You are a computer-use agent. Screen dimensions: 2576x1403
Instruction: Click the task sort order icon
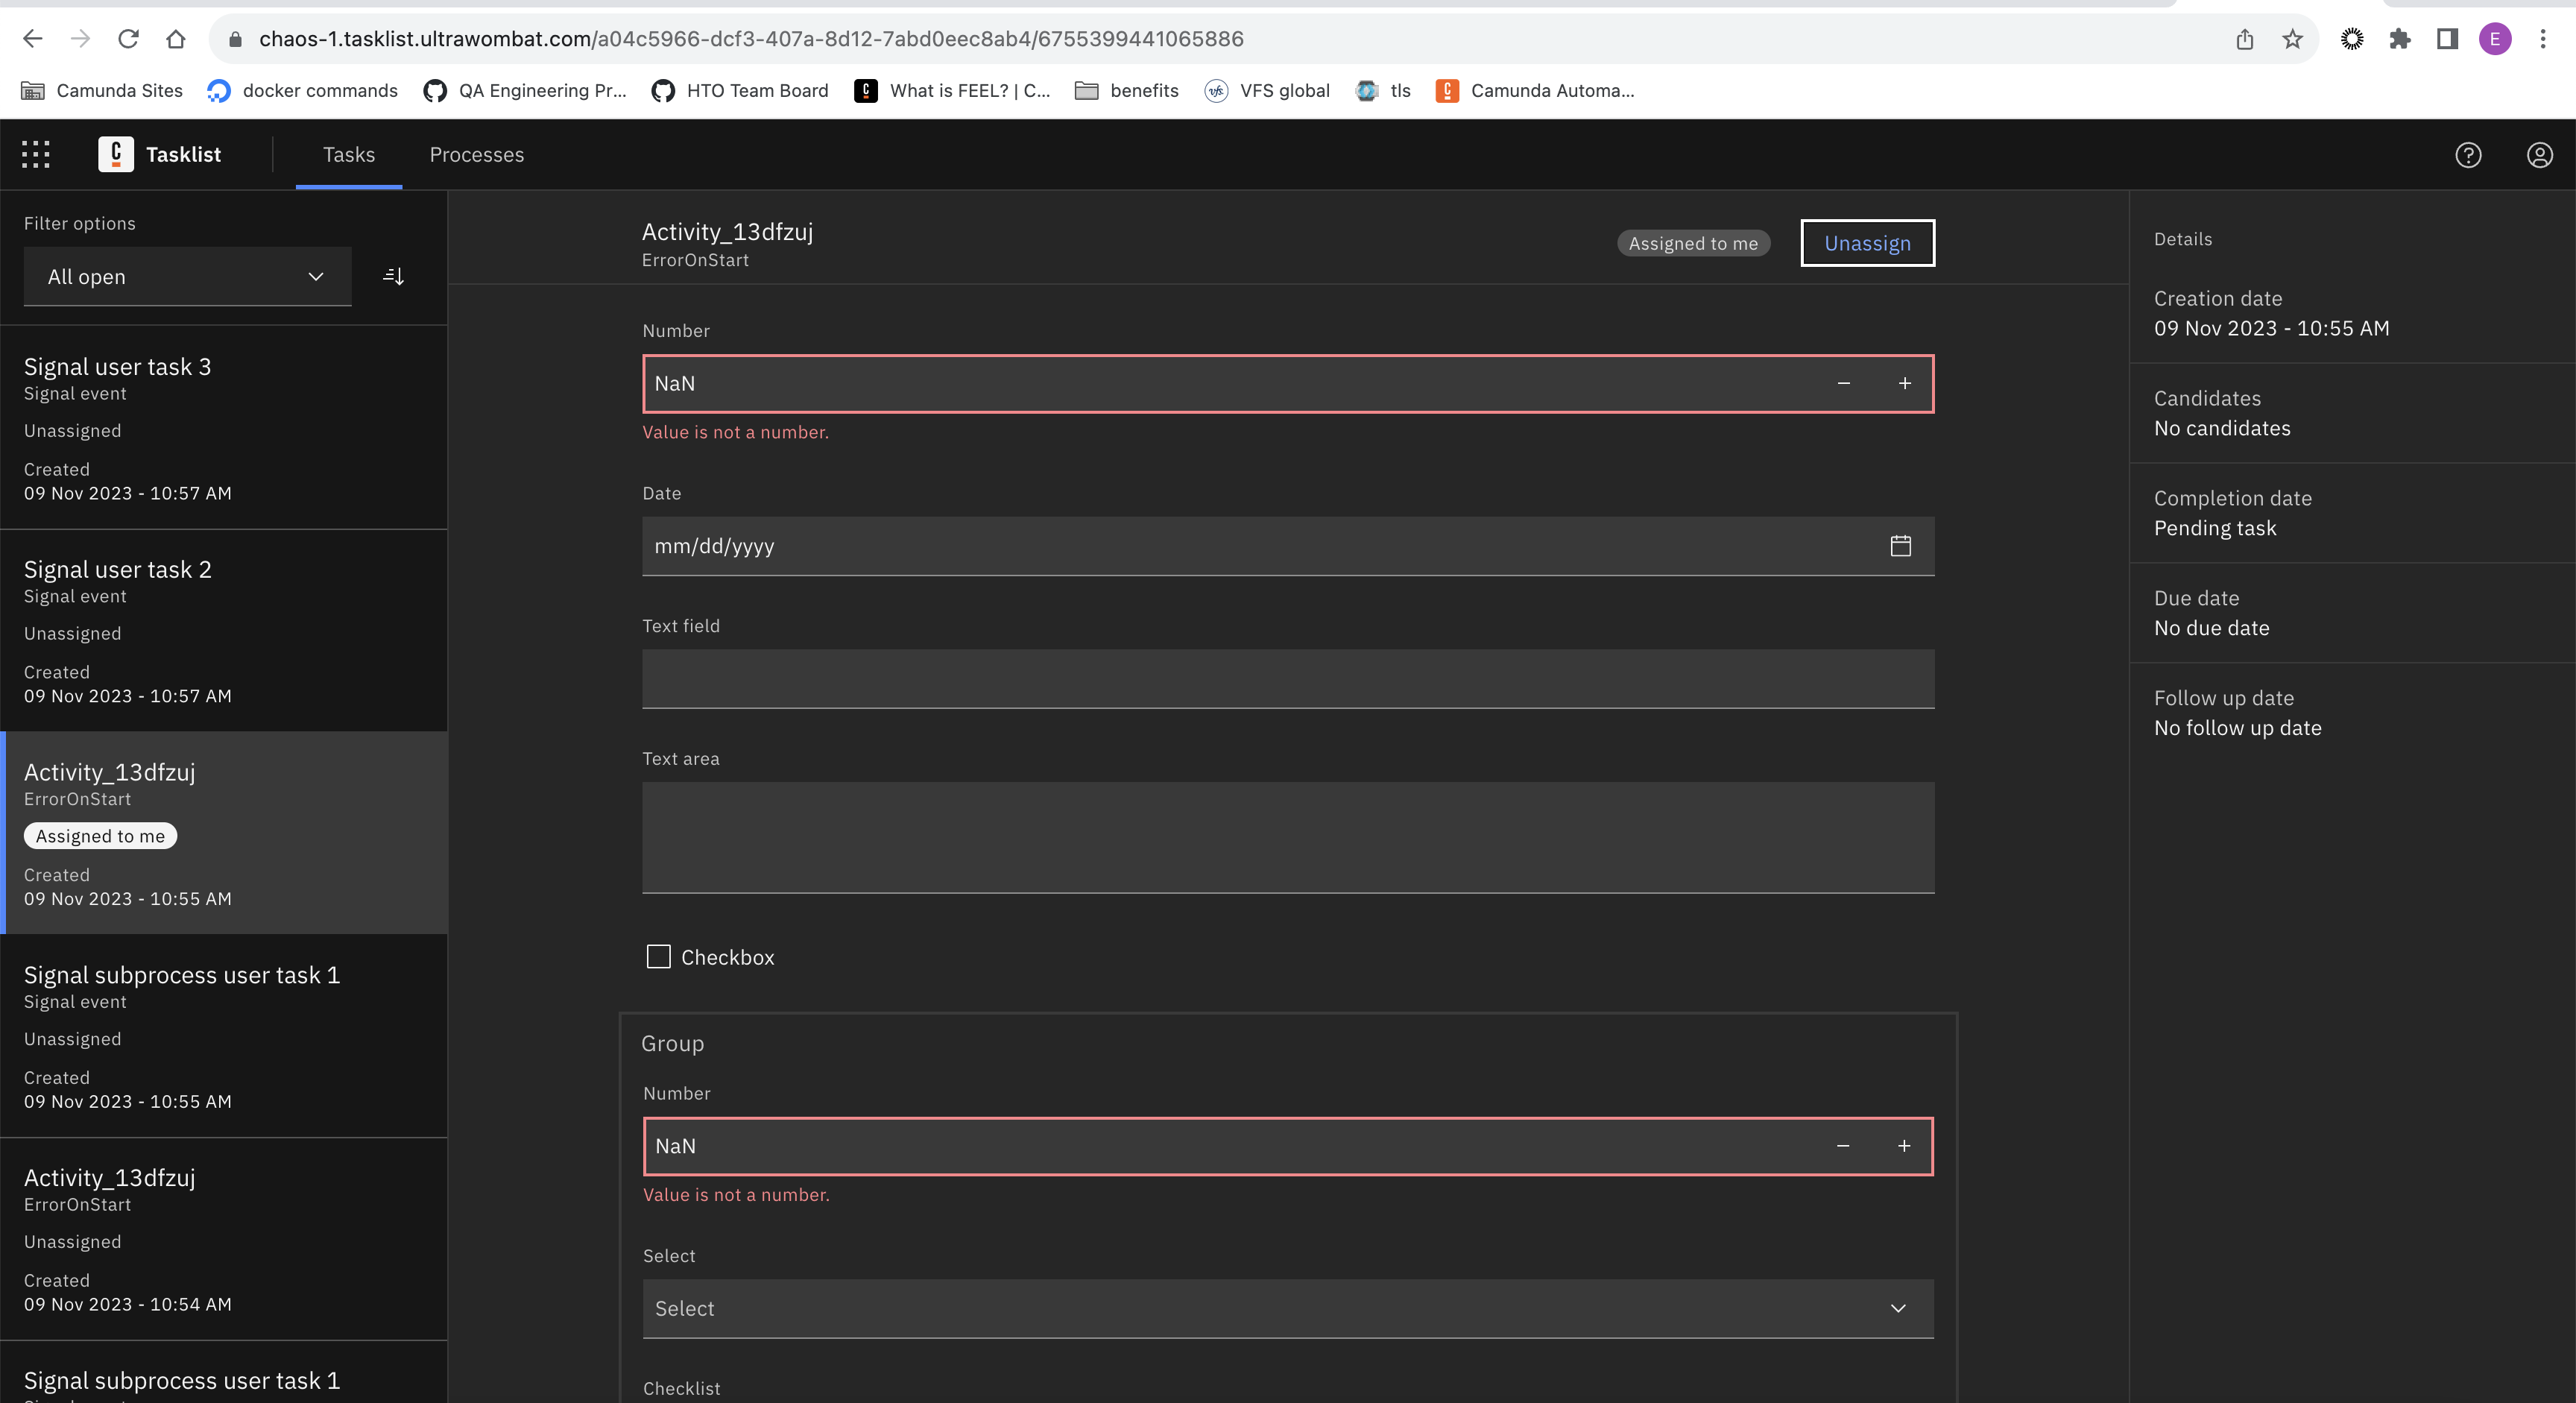coord(393,276)
